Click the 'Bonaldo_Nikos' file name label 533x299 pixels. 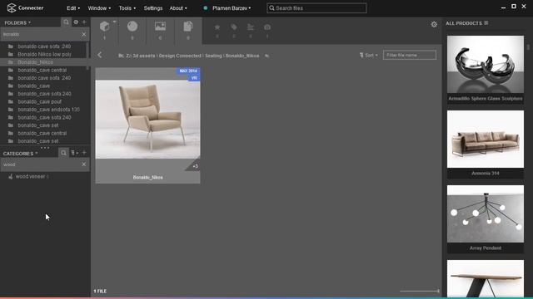(148, 177)
